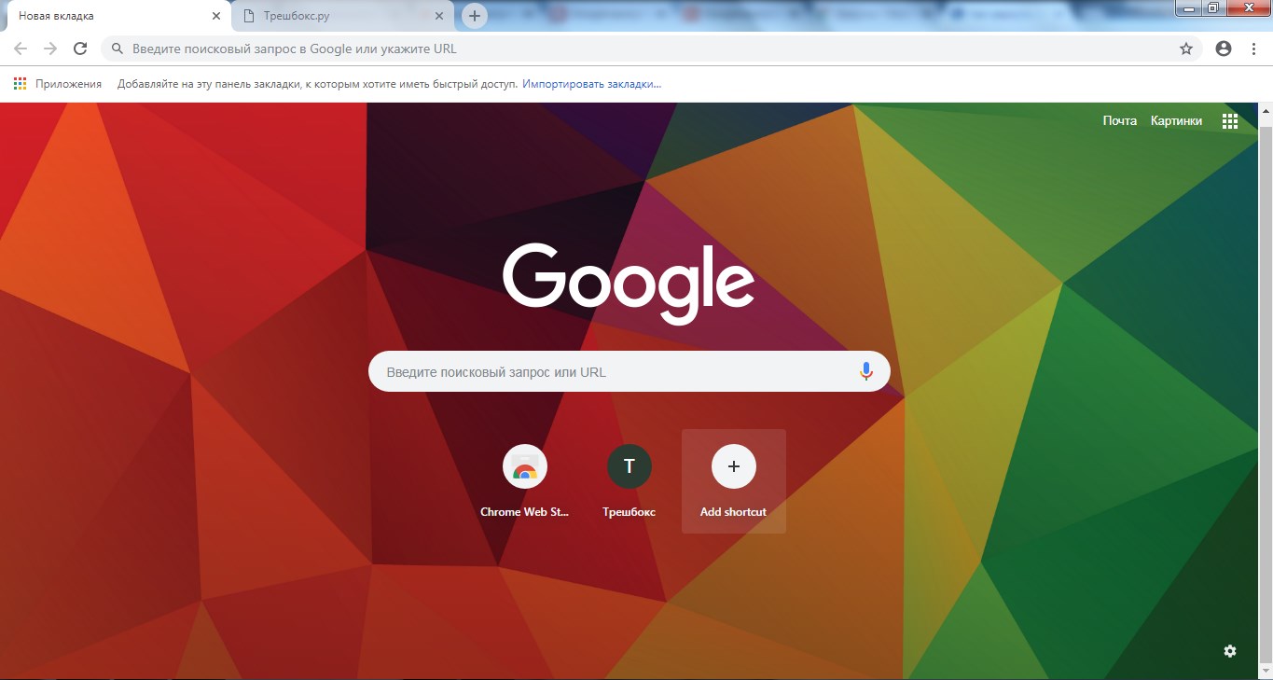Click the back navigation arrow
The image size is (1273, 680).
pos(21,49)
